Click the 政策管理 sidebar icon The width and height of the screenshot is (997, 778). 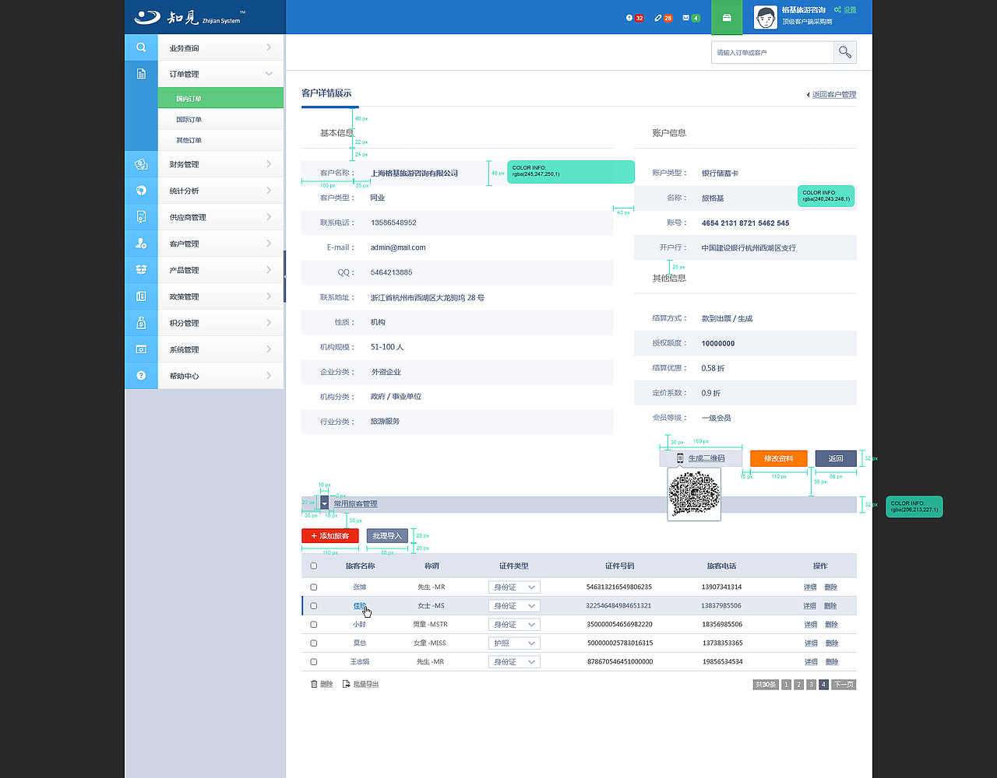point(141,296)
